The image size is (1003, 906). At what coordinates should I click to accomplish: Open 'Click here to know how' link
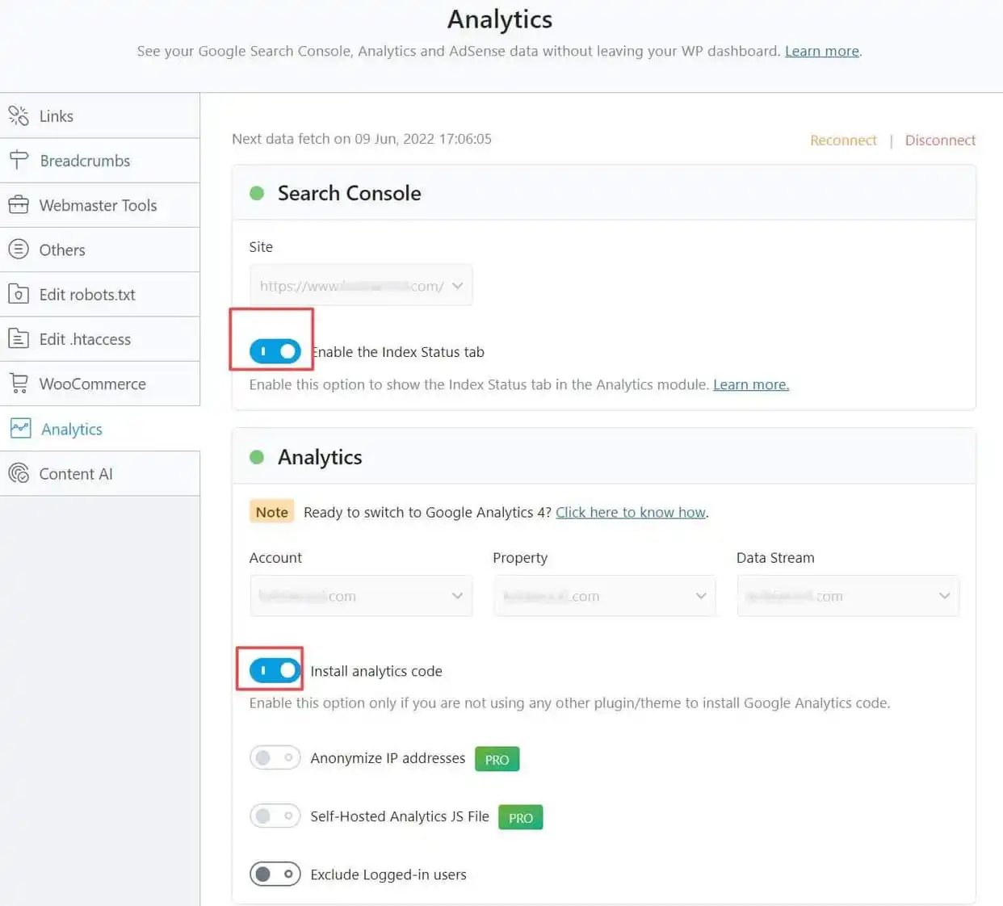(631, 512)
